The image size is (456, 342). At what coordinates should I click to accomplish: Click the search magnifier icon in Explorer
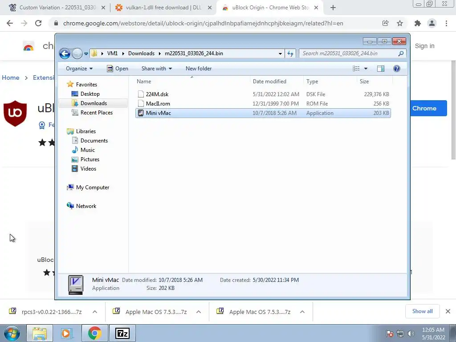[x=401, y=53]
